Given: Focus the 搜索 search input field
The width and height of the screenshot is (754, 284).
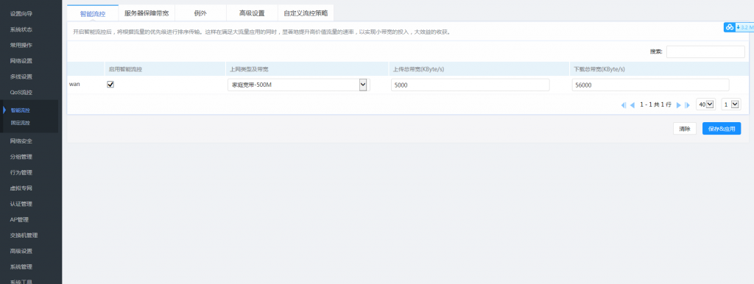Looking at the screenshot, I should (705, 52).
